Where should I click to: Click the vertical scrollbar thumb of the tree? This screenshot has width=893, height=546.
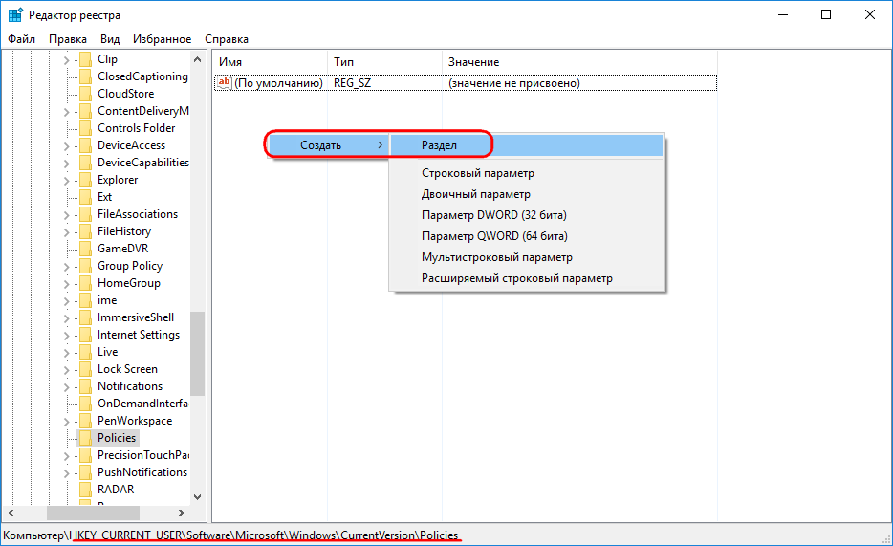[197, 353]
